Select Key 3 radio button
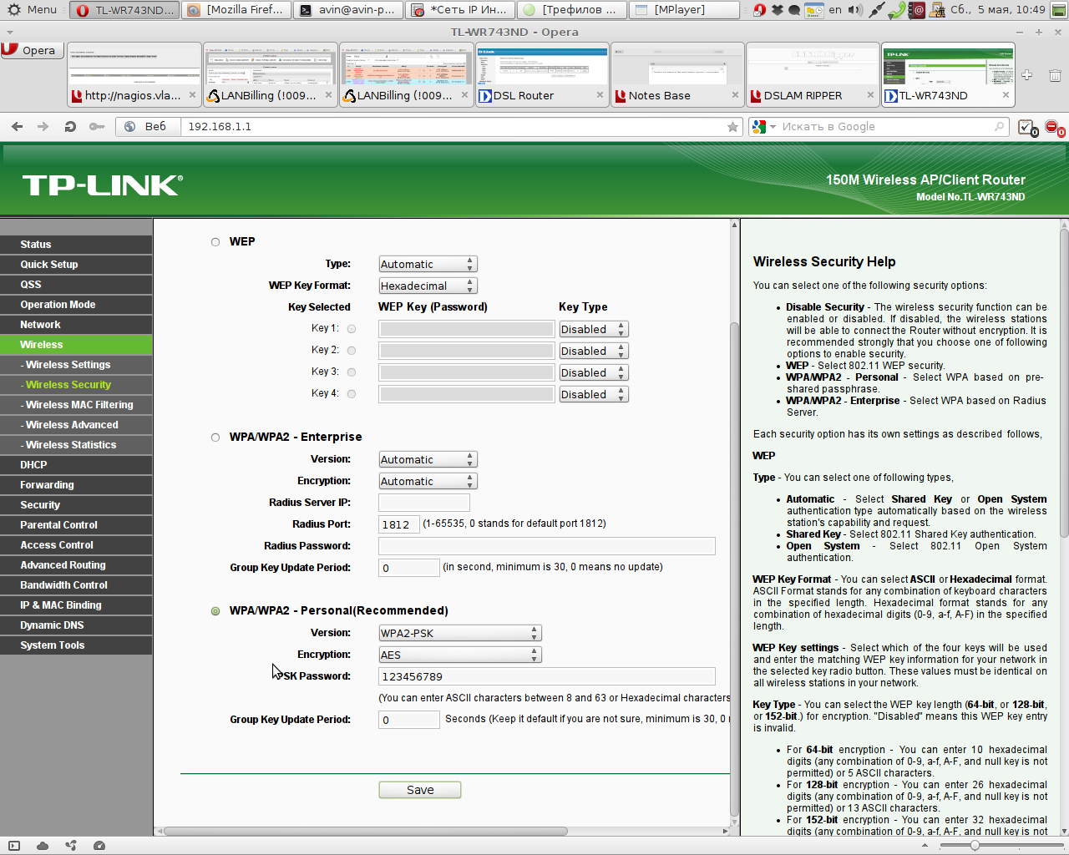The image size is (1069, 855). point(352,372)
